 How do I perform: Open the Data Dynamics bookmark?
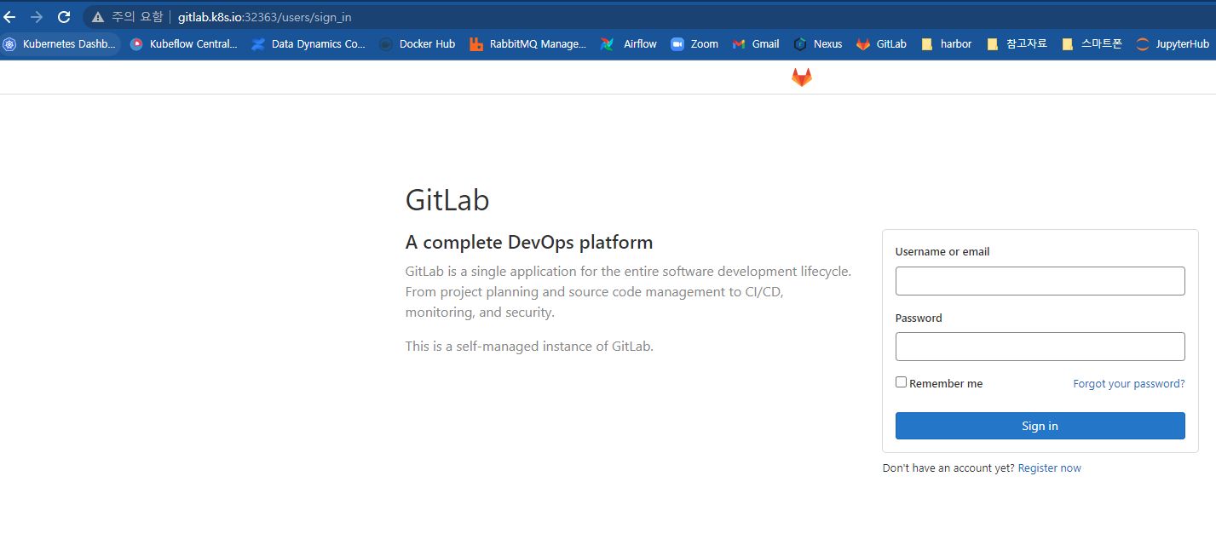point(308,44)
